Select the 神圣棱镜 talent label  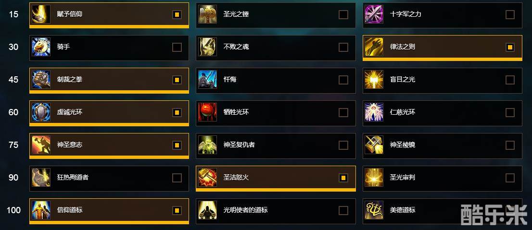403,145
